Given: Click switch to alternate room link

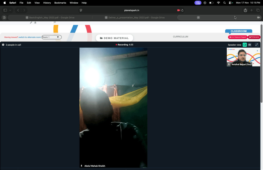Looking at the screenshot, I should [29, 37].
